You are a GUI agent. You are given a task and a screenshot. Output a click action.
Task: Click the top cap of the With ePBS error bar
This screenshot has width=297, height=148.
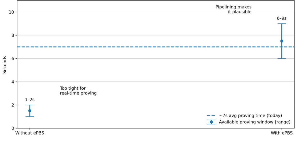(x=282, y=24)
